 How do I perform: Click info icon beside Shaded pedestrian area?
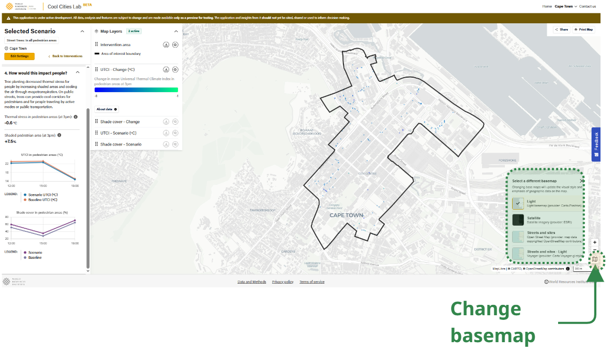tap(59, 135)
